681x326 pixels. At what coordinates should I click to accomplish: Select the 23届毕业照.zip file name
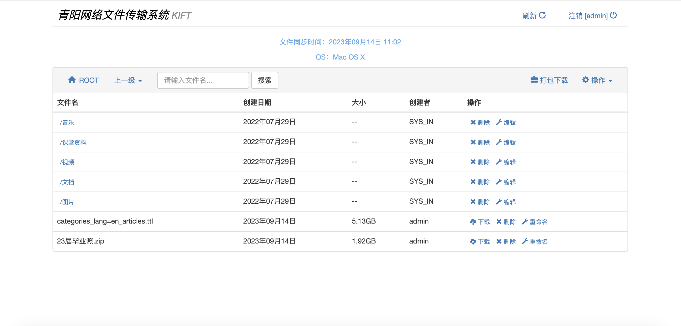81,241
